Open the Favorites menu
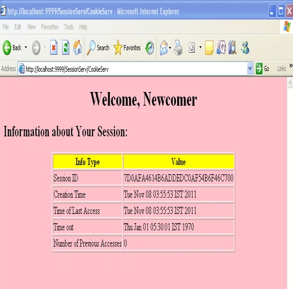Image resolution: width=293 pixels, height=289 pixels. (49, 27)
